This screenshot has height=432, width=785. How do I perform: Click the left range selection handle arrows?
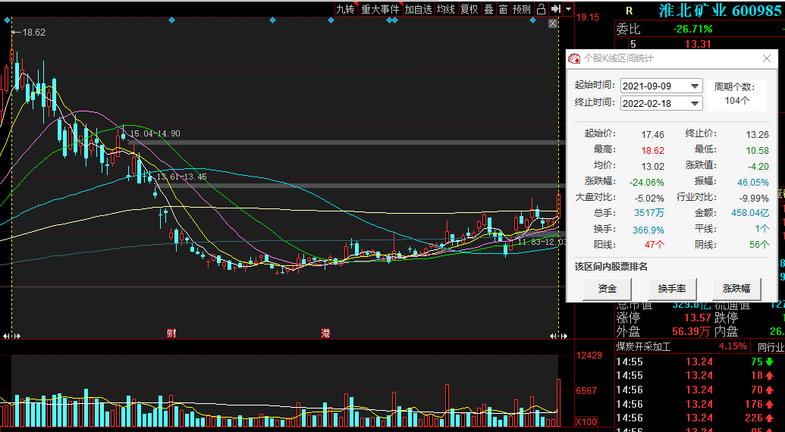(x=8, y=335)
